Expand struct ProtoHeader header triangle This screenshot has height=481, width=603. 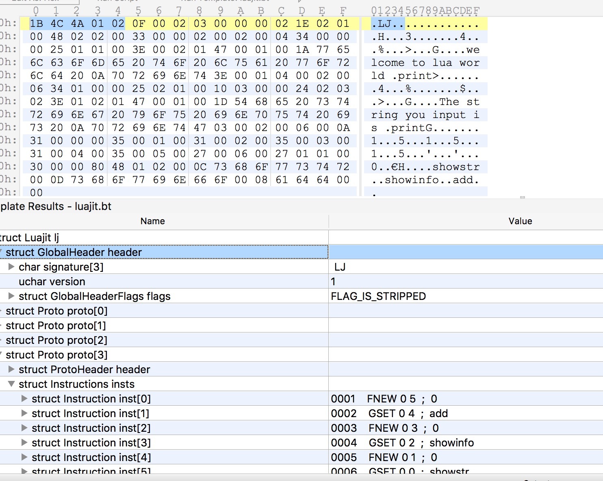[11, 369]
